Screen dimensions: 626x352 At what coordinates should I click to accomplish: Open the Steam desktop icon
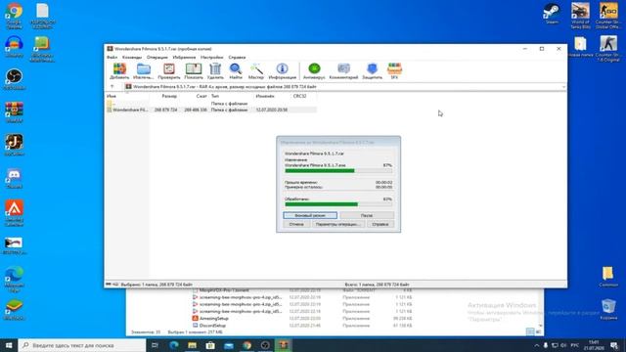click(x=552, y=14)
